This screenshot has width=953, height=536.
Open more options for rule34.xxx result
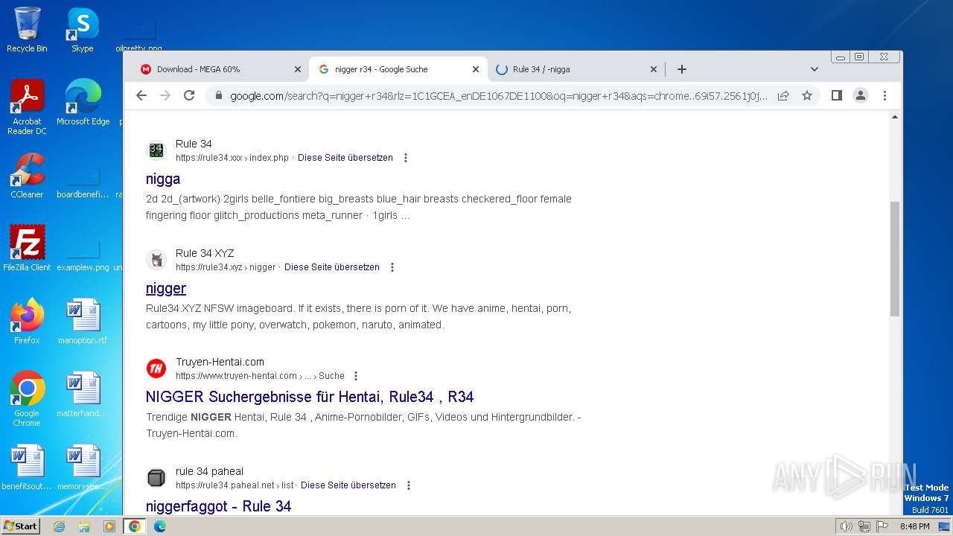click(x=406, y=158)
